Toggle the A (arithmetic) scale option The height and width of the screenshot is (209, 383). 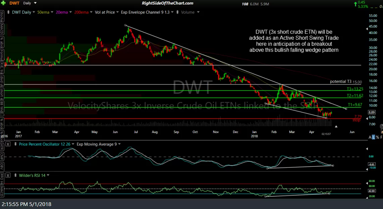point(370,137)
